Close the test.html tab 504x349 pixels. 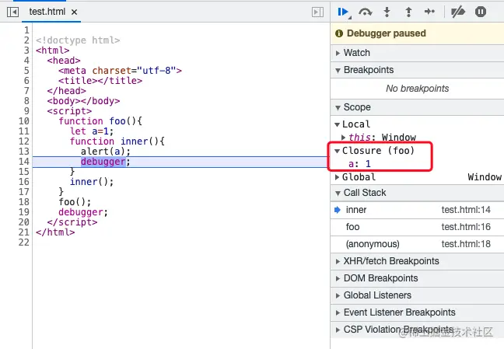pyautogui.click(x=74, y=12)
